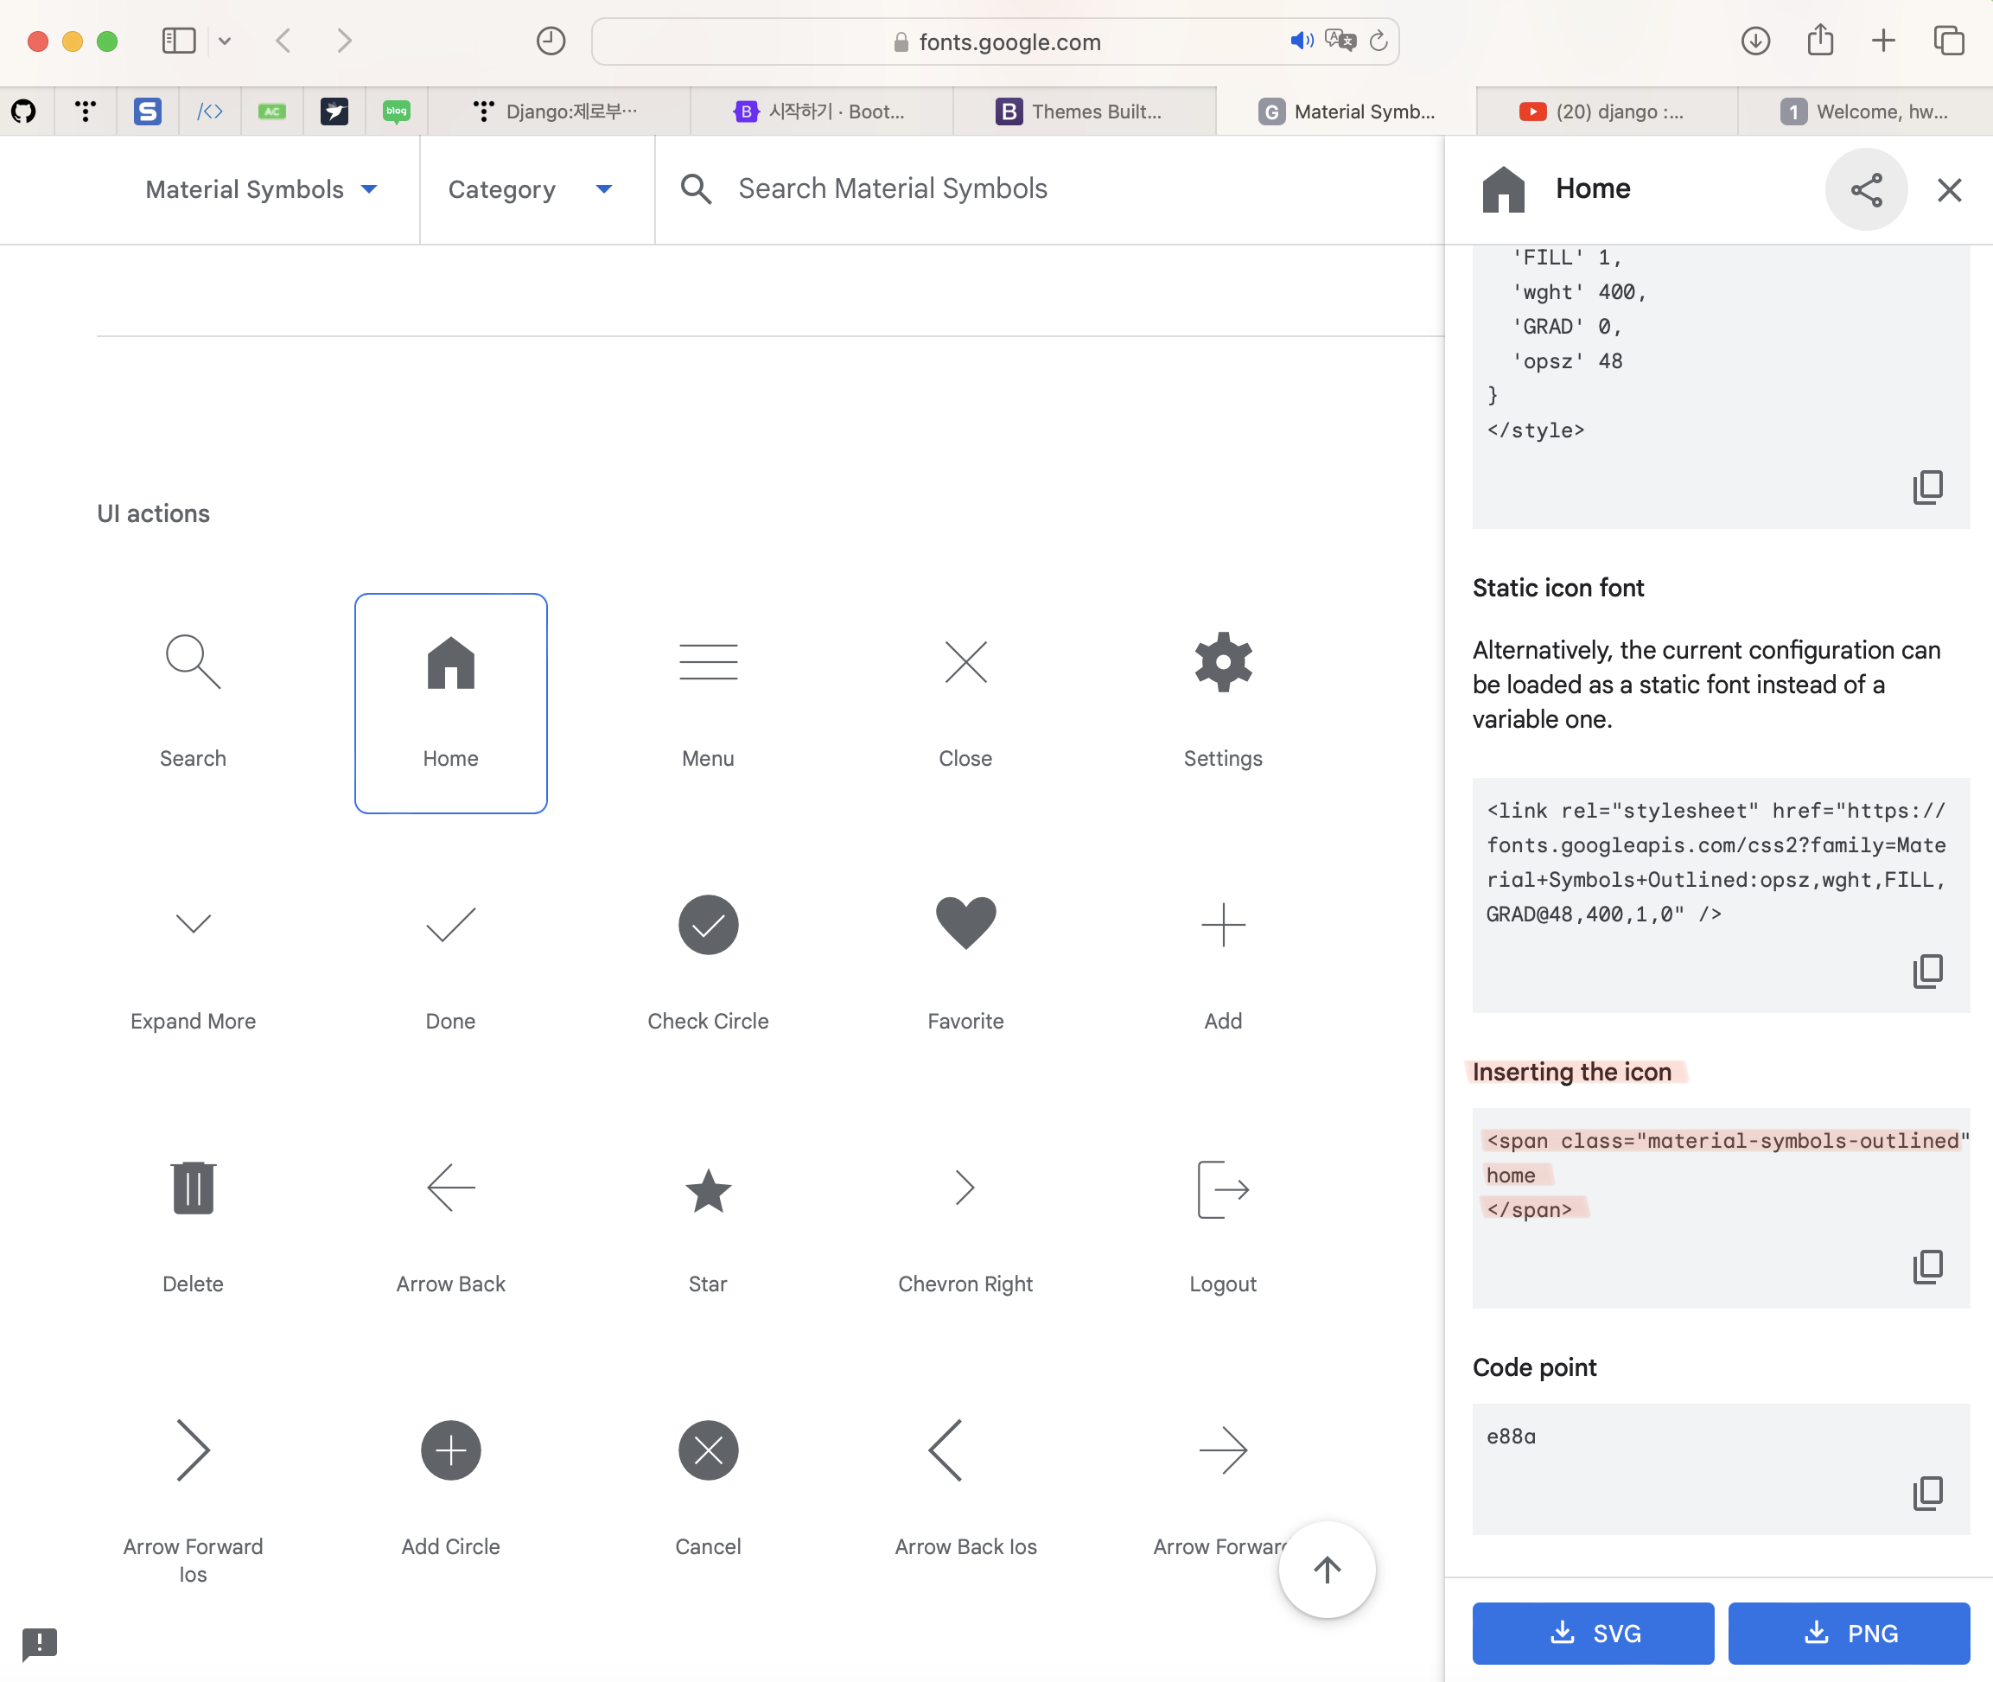
Task: Open the Material Symbols dropdown
Action: (x=261, y=188)
